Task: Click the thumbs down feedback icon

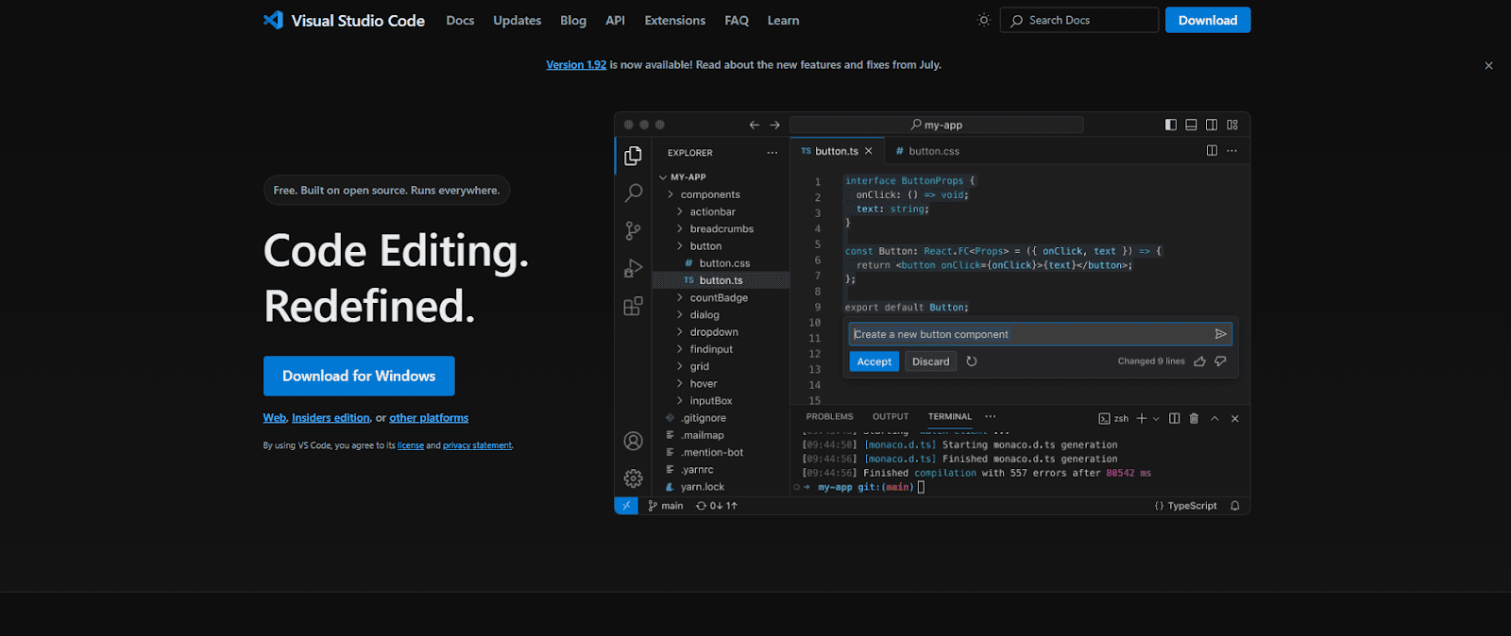Action: coord(1220,361)
